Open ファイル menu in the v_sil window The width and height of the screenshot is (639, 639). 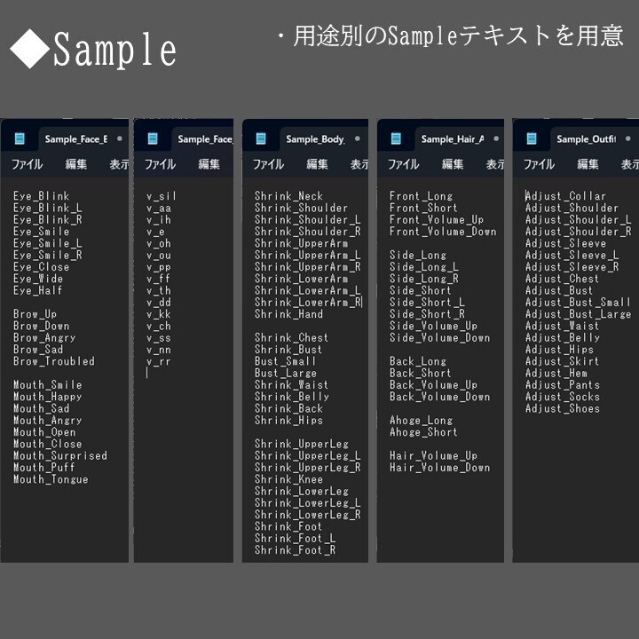tap(160, 164)
